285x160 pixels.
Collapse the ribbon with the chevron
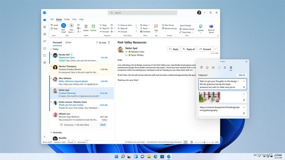click(218, 36)
